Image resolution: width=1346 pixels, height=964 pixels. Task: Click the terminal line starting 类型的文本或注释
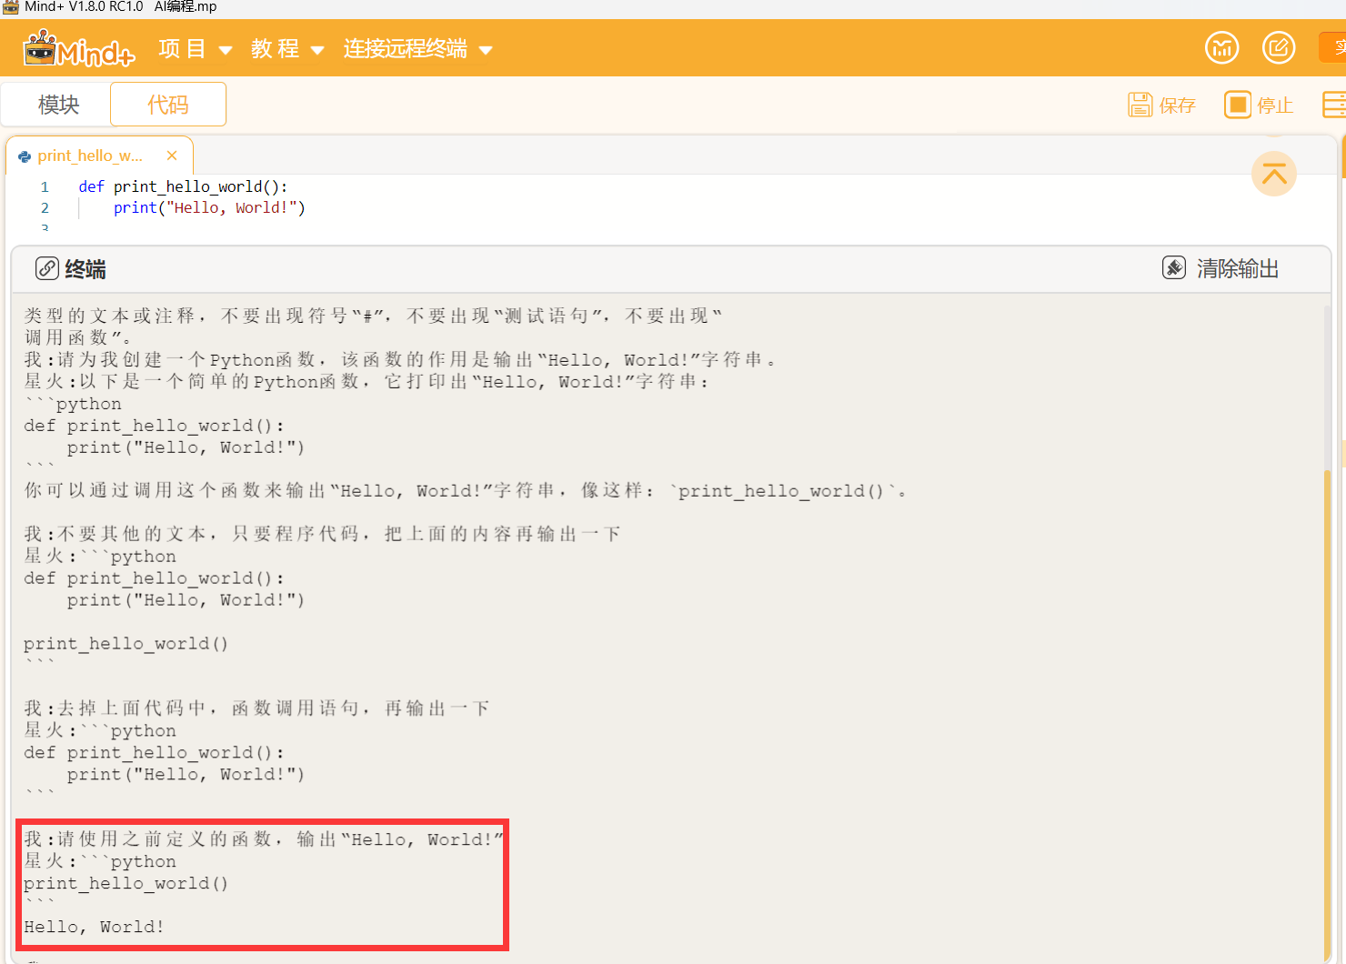click(373, 316)
